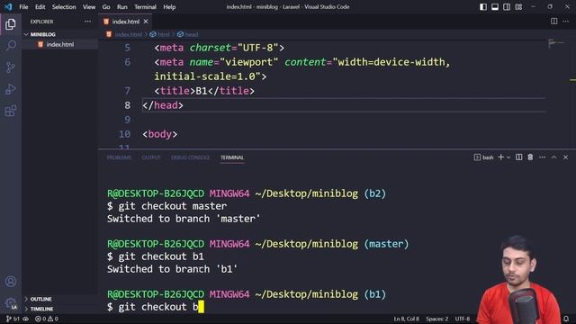
Task: Click b1 branch indicator in status bar
Action: (x=13, y=319)
